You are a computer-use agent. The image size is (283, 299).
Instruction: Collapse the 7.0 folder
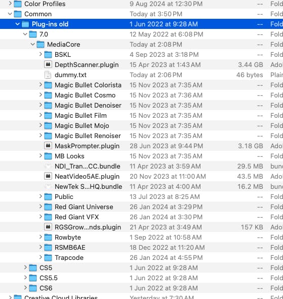point(25,34)
